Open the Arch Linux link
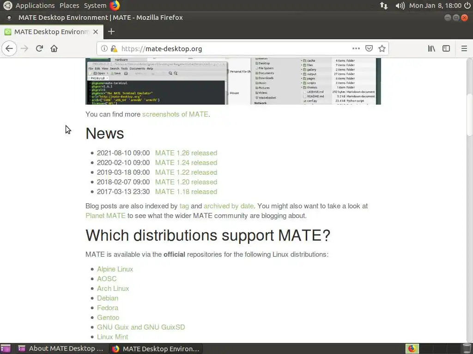 [113, 289]
